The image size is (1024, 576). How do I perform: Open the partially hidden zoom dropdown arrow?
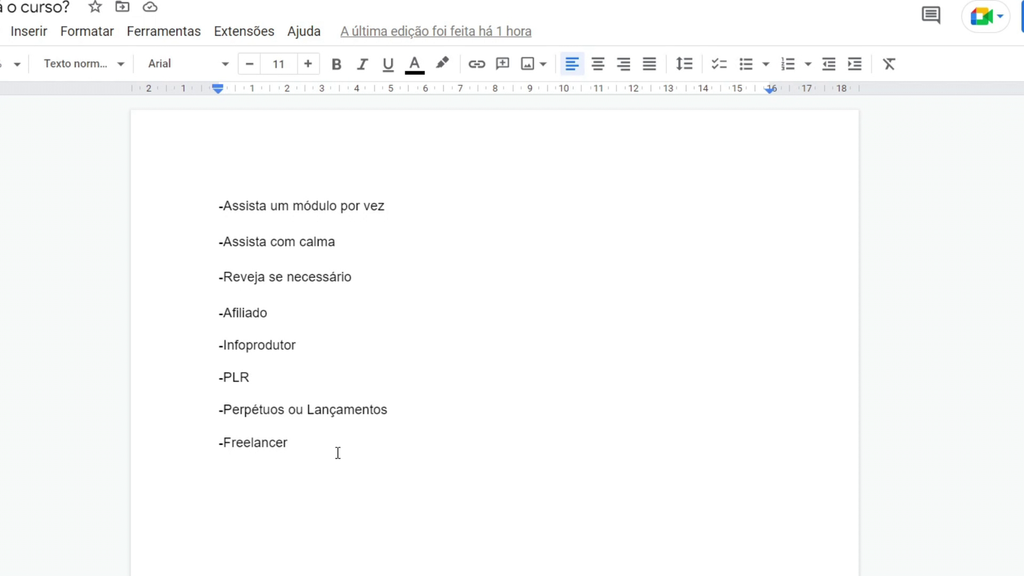[17, 65]
